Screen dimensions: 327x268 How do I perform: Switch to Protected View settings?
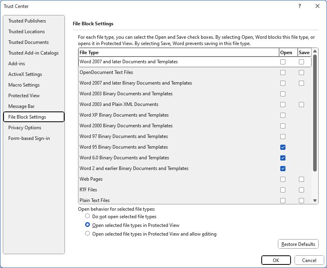coord(34,96)
